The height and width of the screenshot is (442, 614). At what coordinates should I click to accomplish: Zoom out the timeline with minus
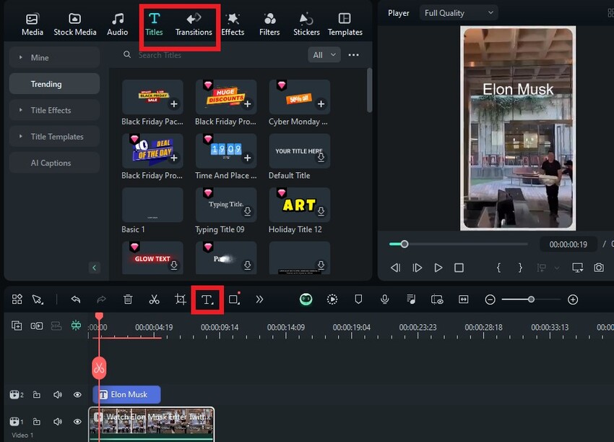click(x=490, y=299)
